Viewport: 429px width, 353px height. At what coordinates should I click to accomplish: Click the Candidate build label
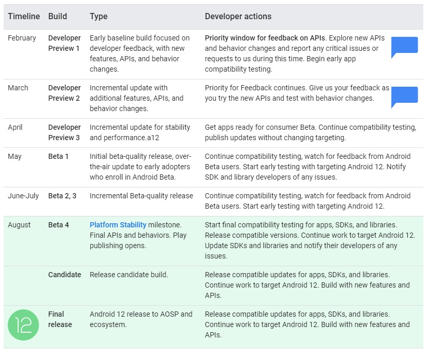click(x=64, y=275)
